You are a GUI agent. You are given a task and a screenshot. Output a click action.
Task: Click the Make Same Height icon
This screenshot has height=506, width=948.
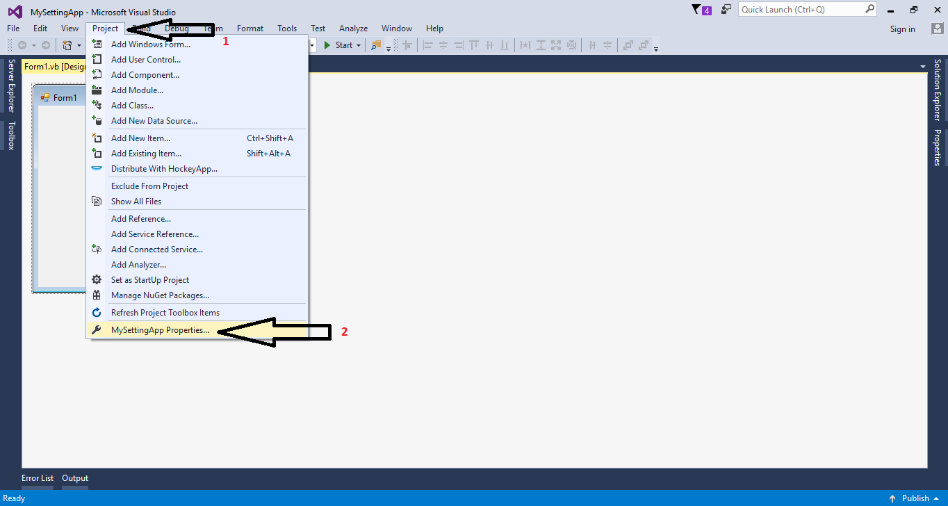coord(541,45)
